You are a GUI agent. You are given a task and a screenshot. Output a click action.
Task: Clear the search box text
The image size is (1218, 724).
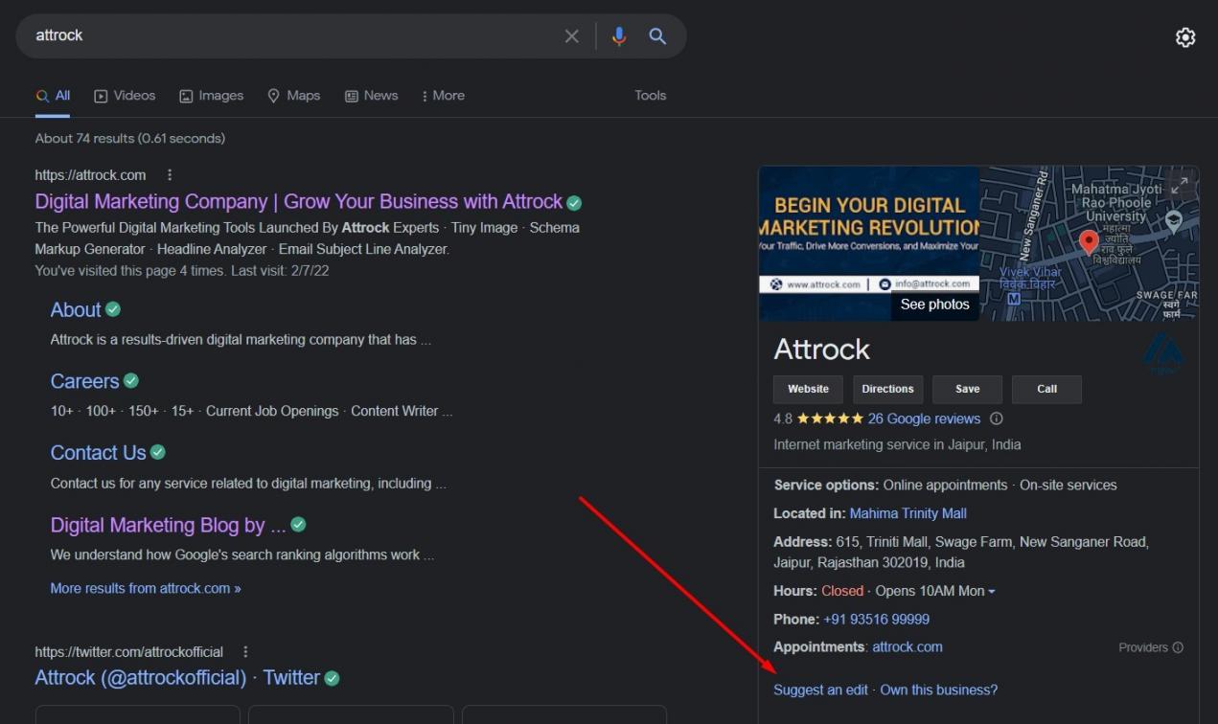pos(572,36)
